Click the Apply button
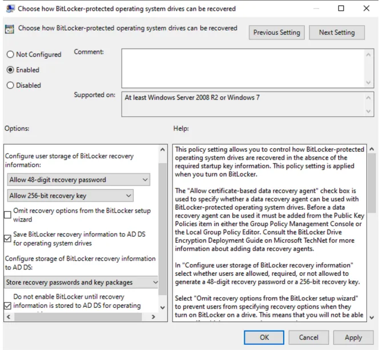379x350 pixels. (353, 337)
